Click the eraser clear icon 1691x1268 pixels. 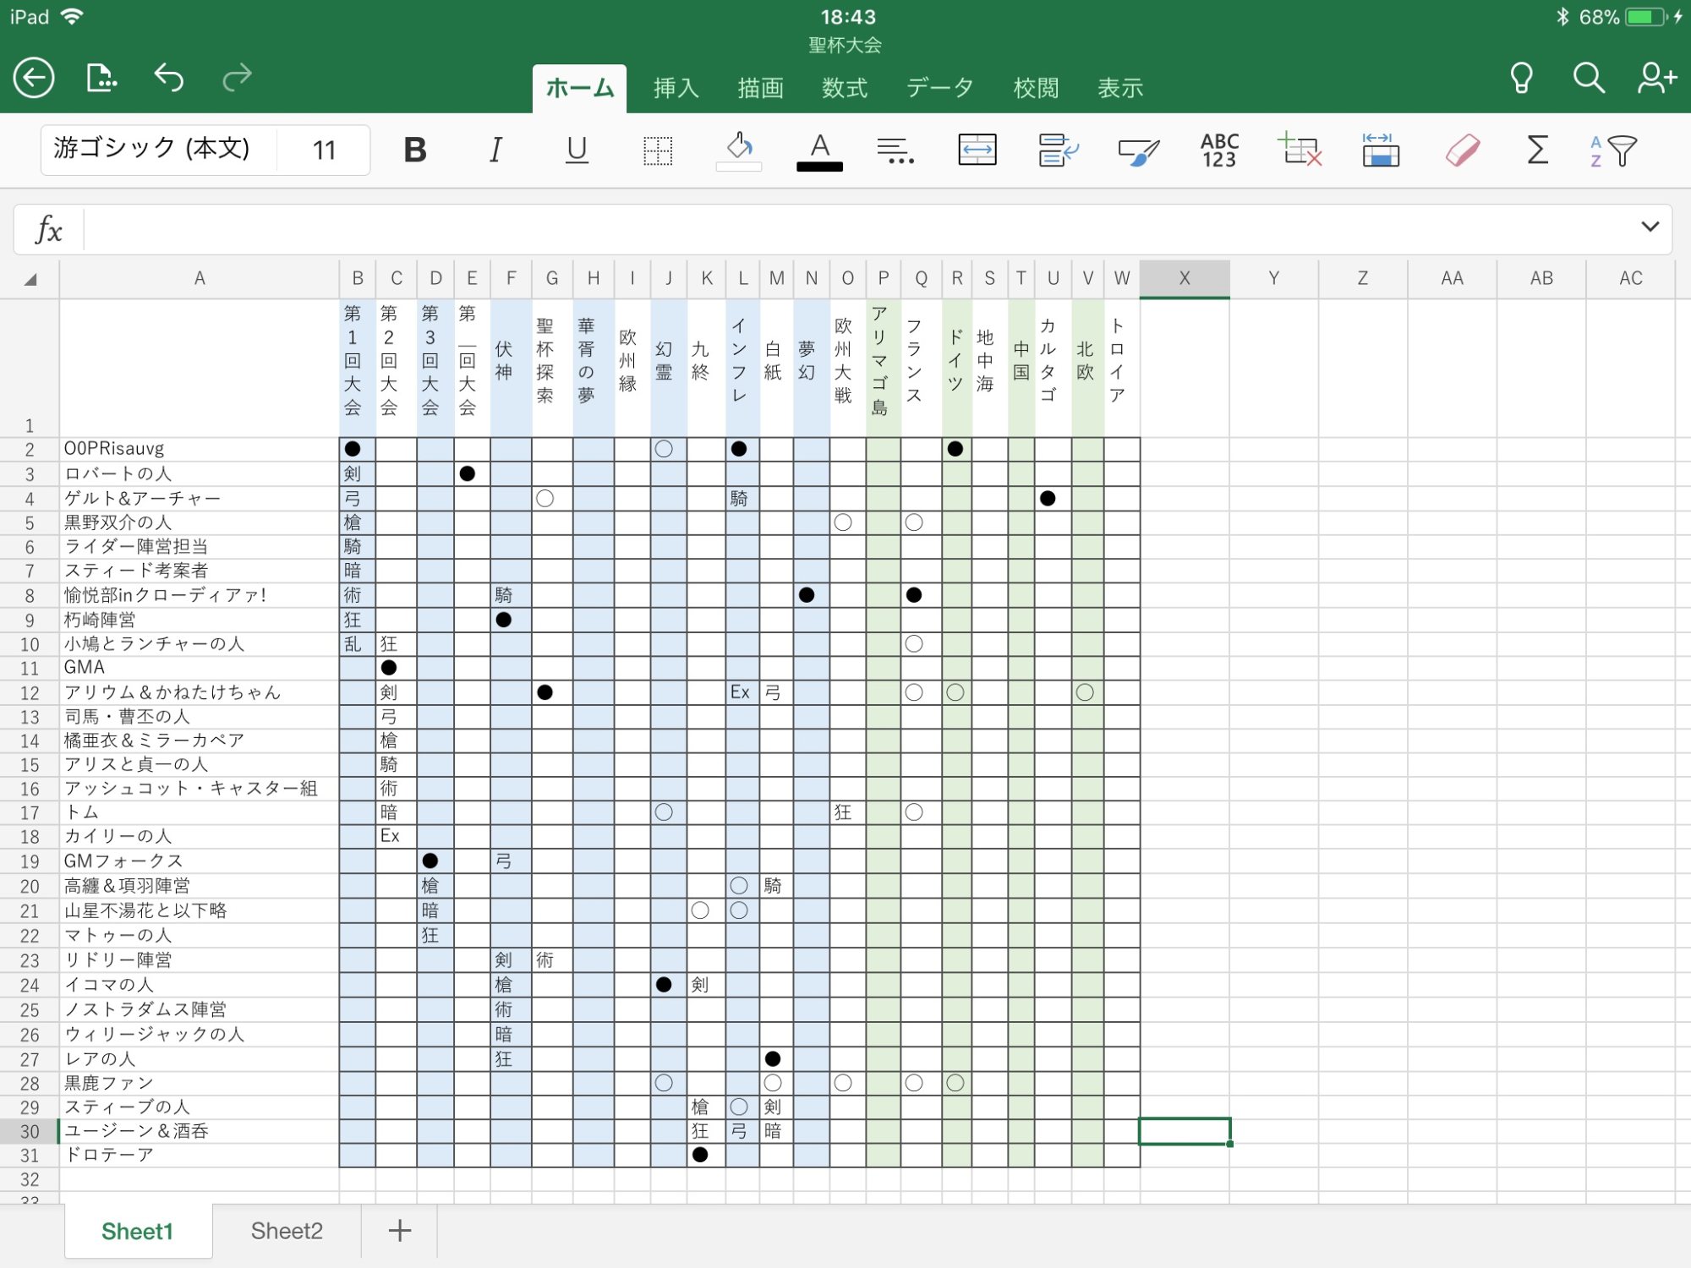click(1462, 150)
